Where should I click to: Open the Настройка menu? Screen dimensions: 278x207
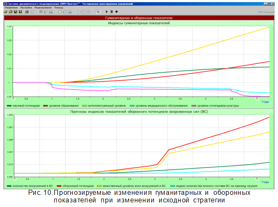(x=26, y=8)
